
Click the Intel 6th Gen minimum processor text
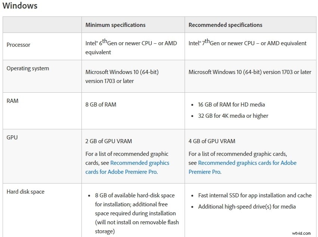pyautogui.click(x=131, y=43)
